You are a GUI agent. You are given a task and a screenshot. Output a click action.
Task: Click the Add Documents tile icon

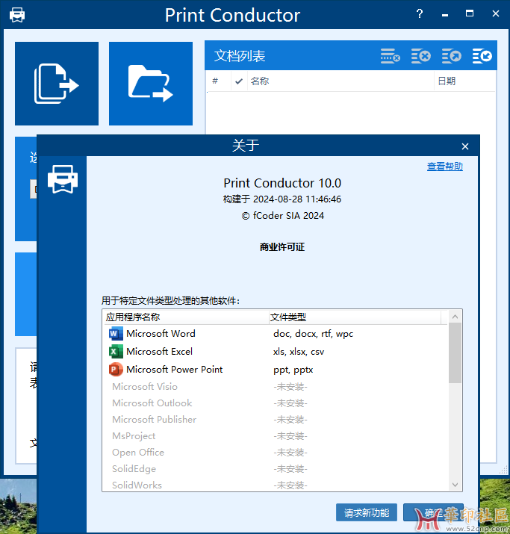click(x=57, y=84)
